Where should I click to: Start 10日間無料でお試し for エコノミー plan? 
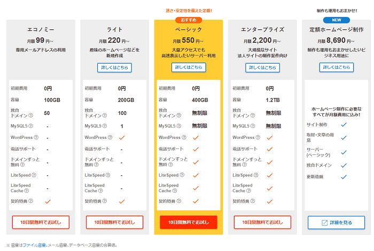[41, 222]
